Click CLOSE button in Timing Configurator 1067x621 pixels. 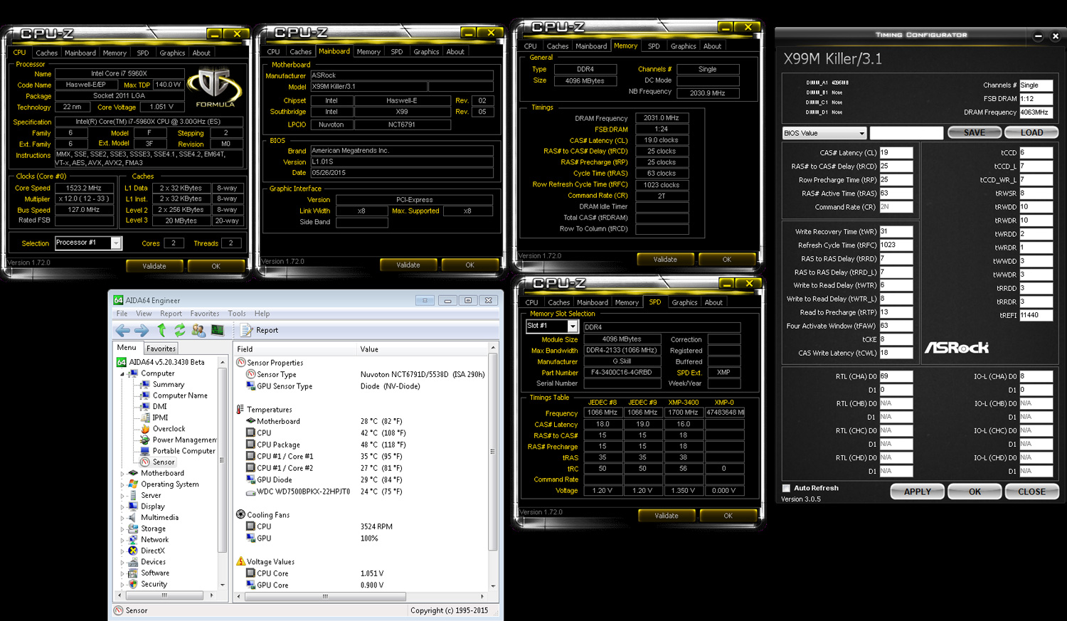pyautogui.click(x=1031, y=492)
